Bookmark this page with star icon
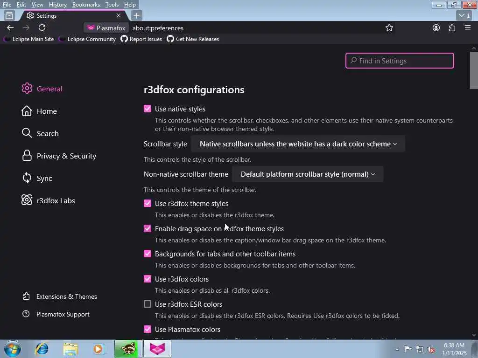478x358 pixels. click(x=389, y=28)
